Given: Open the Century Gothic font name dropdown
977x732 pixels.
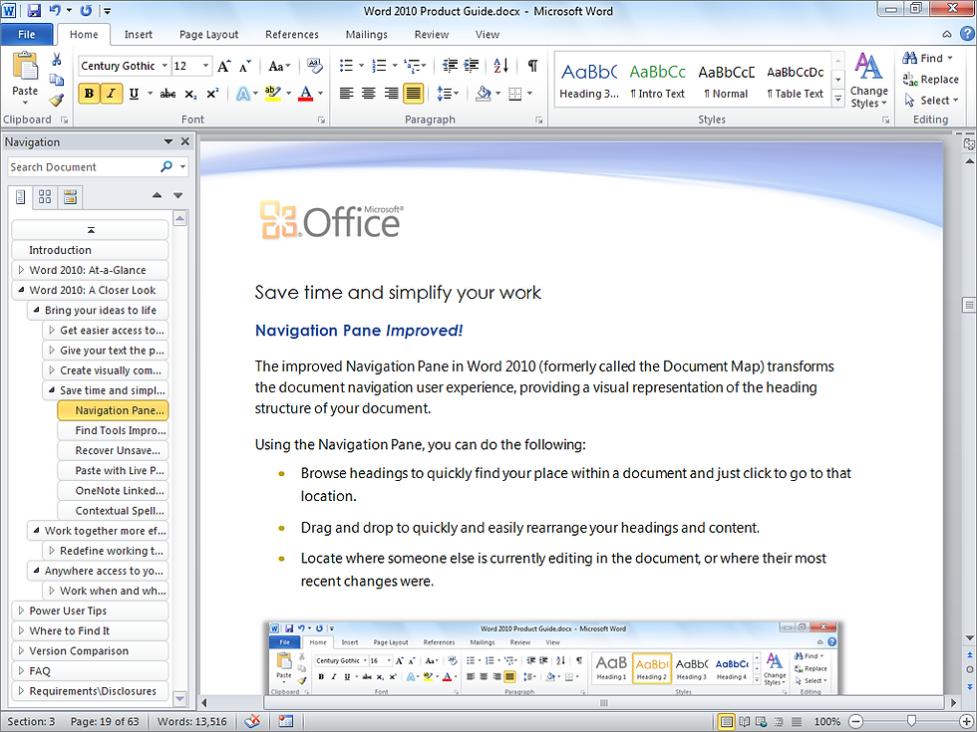Looking at the screenshot, I should [x=164, y=66].
